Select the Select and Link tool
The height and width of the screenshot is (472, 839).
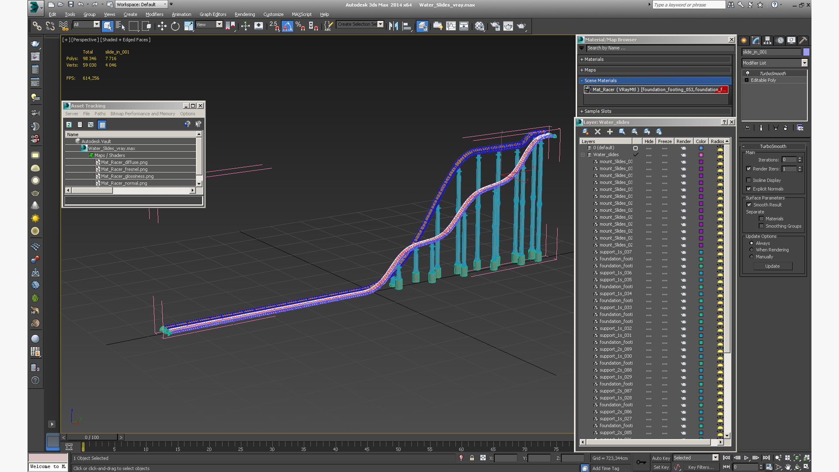(x=37, y=26)
